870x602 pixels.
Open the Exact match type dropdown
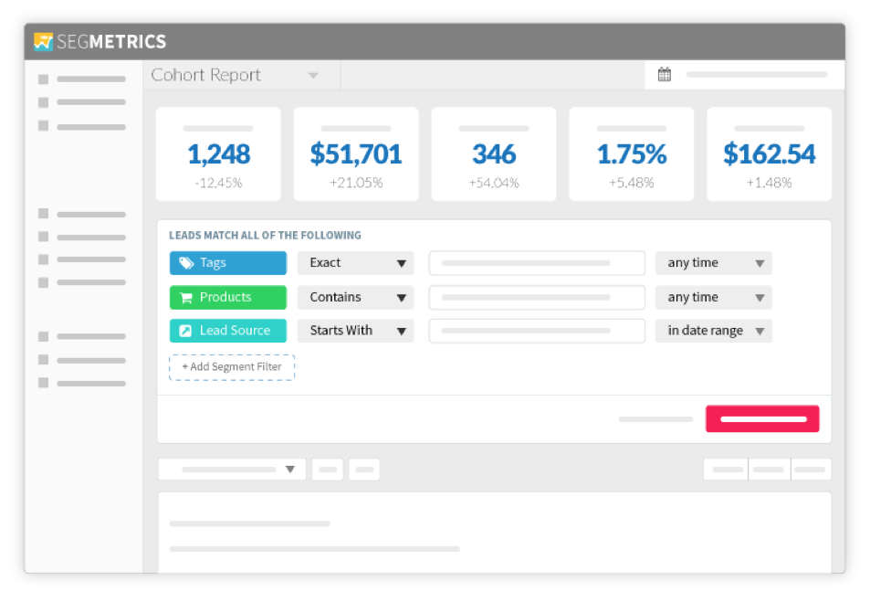coord(356,263)
